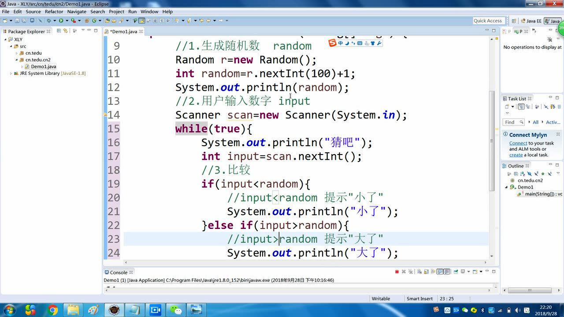
Task: Click the Quick Access search field
Action: 488,21
